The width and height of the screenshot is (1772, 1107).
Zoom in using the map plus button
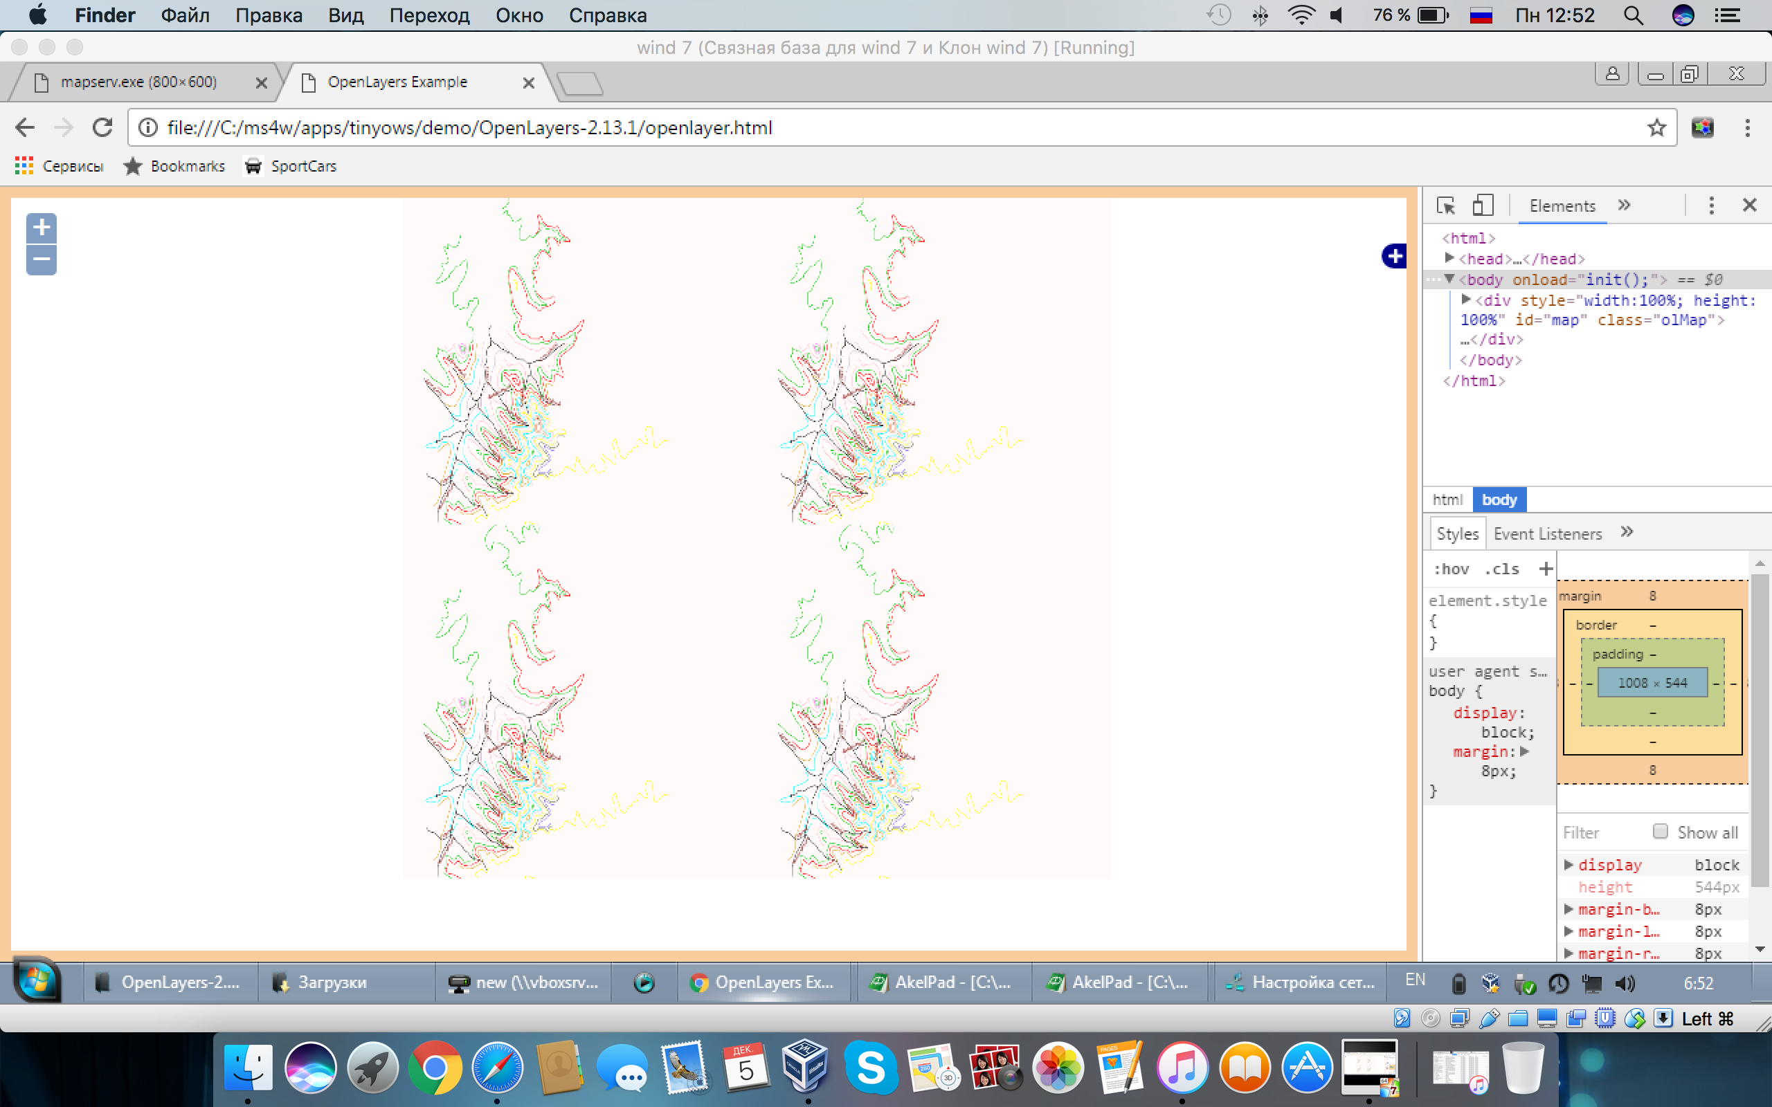(42, 228)
